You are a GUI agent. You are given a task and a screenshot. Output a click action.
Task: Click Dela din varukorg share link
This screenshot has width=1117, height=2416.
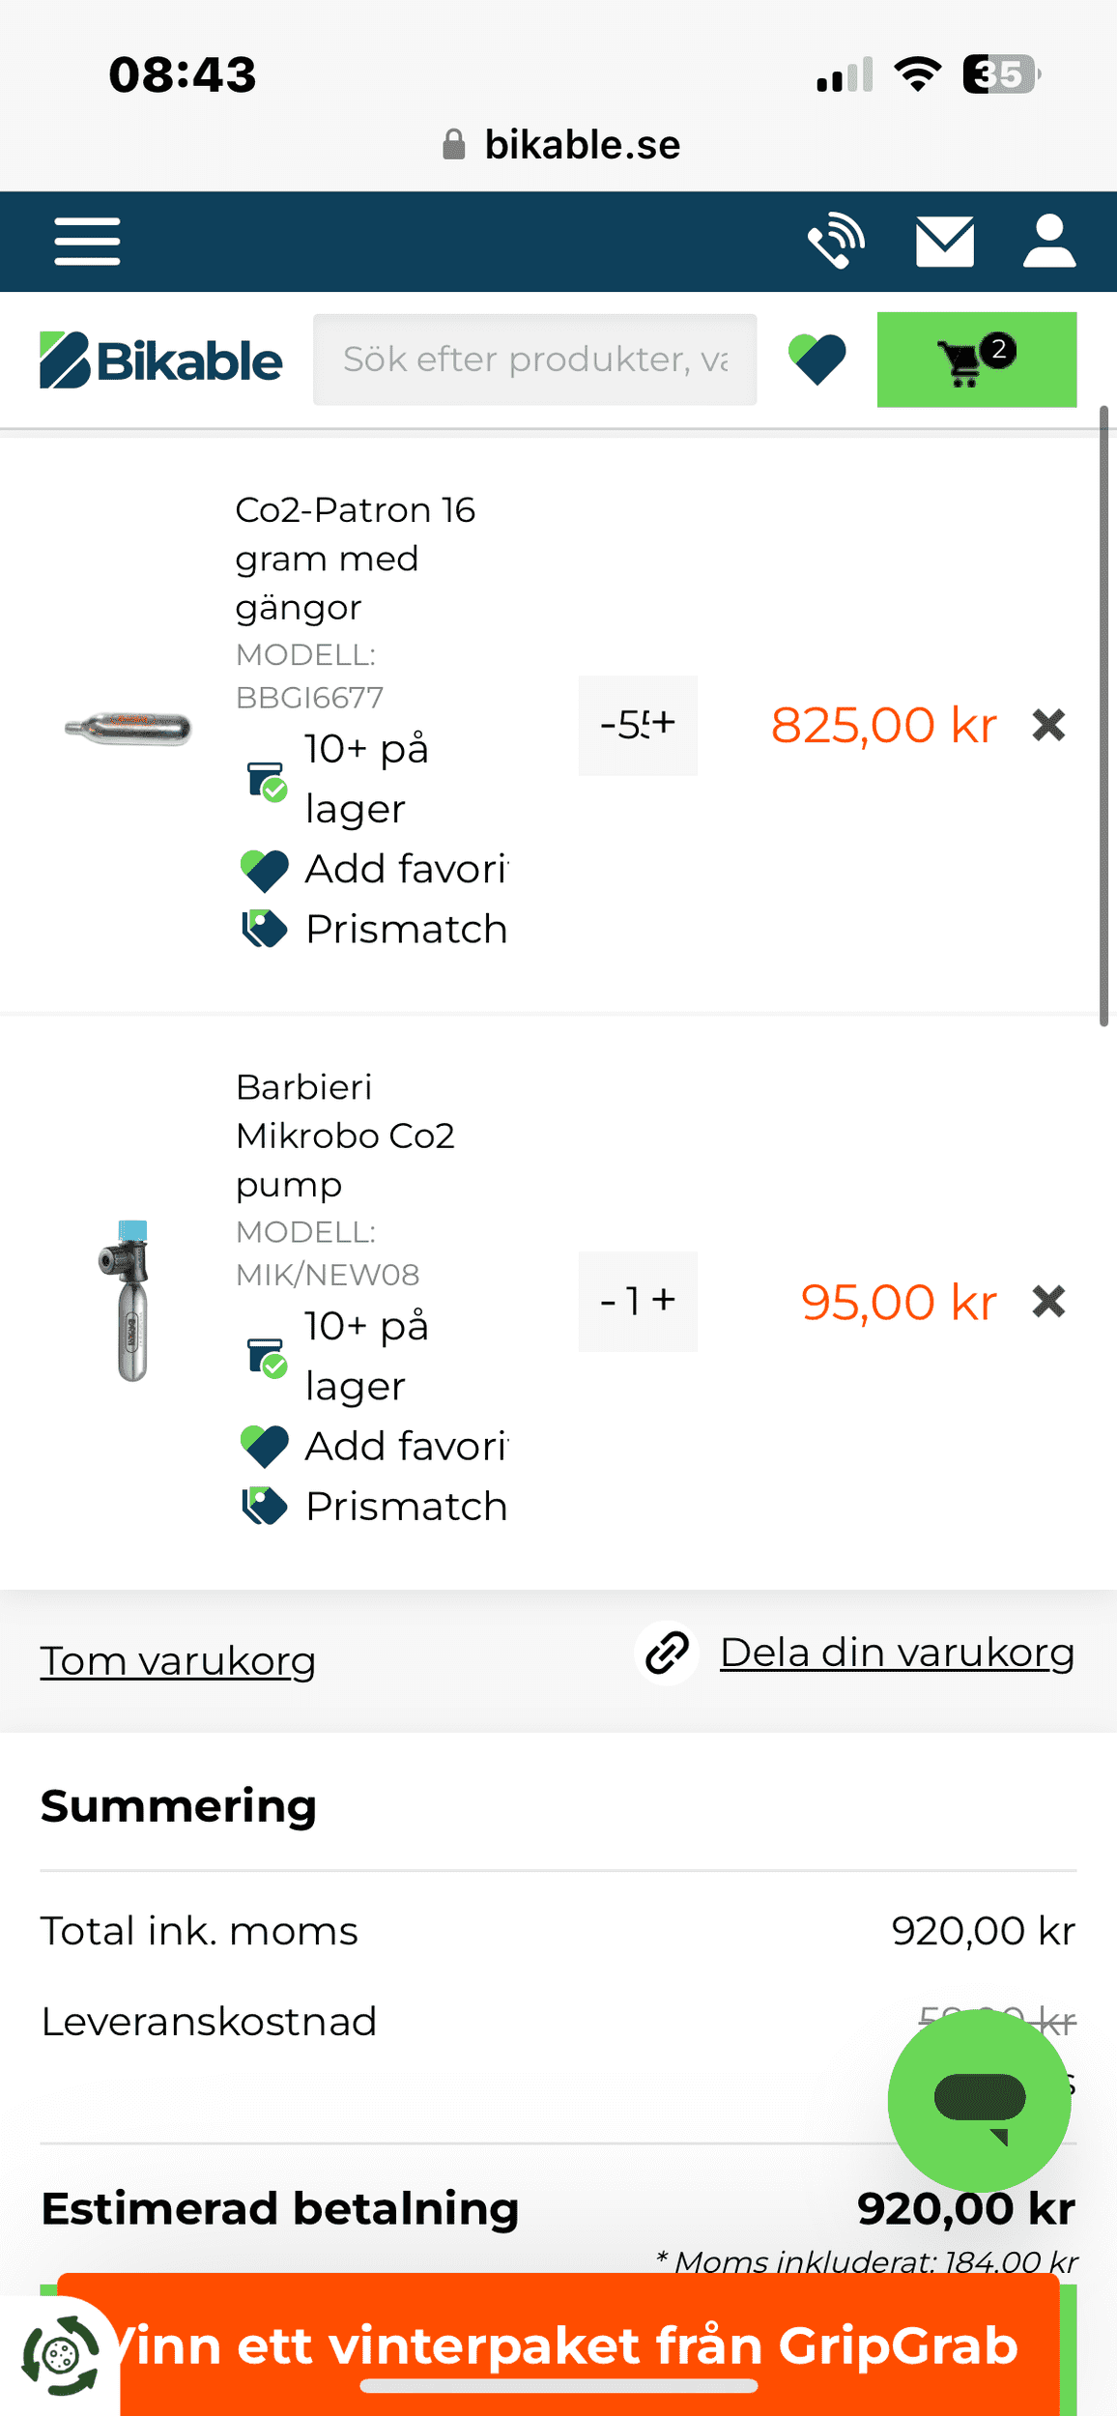[896, 1654]
